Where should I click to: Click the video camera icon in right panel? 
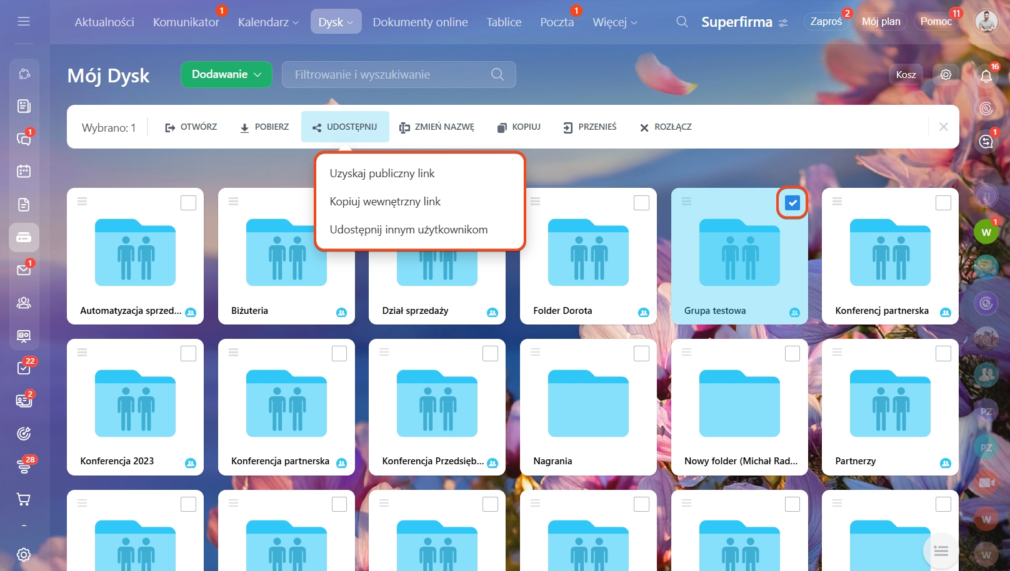(986, 483)
